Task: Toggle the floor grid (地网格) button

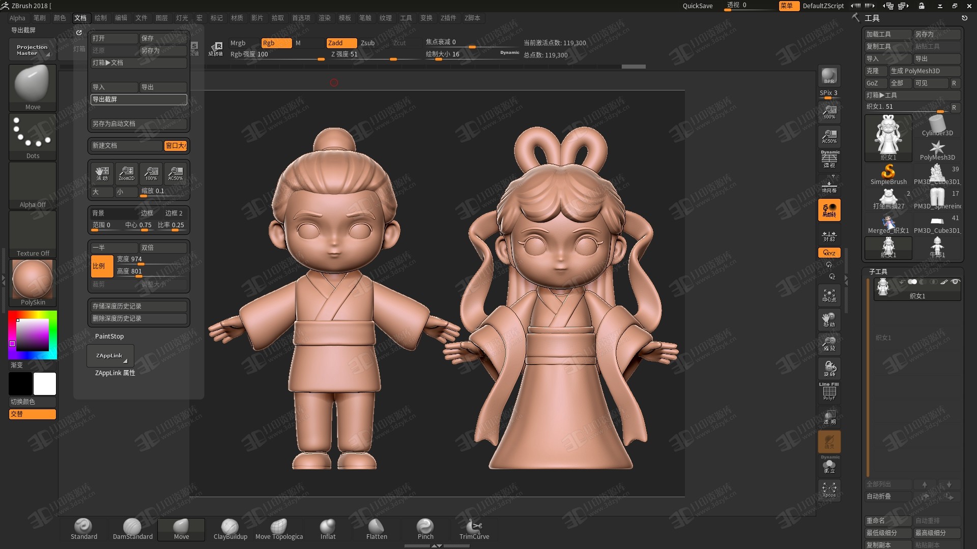Action: coord(829,185)
